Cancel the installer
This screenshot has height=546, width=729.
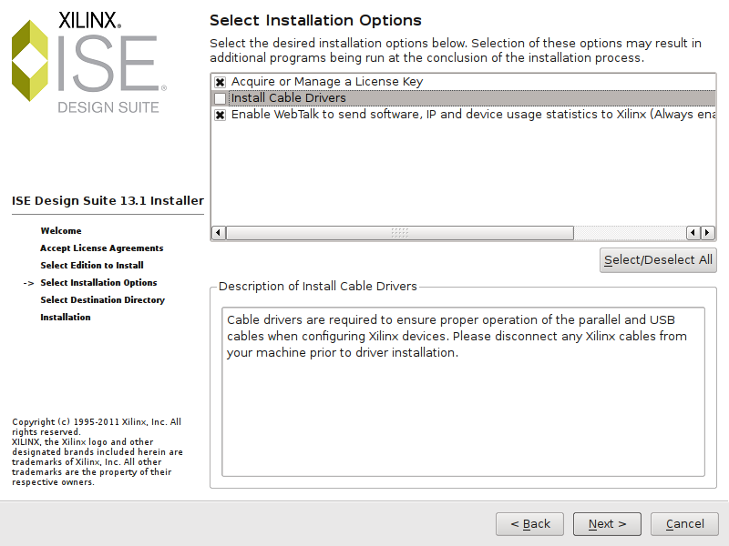tap(685, 524)
